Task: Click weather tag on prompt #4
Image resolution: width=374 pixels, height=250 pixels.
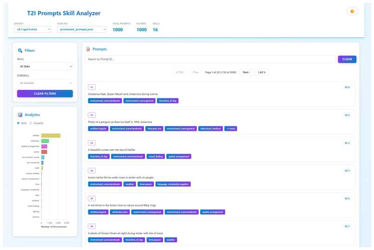Action: click(x=130, y=184)
